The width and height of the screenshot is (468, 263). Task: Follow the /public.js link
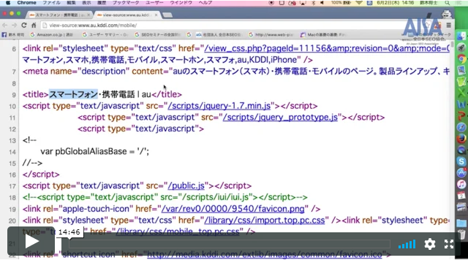186,186
